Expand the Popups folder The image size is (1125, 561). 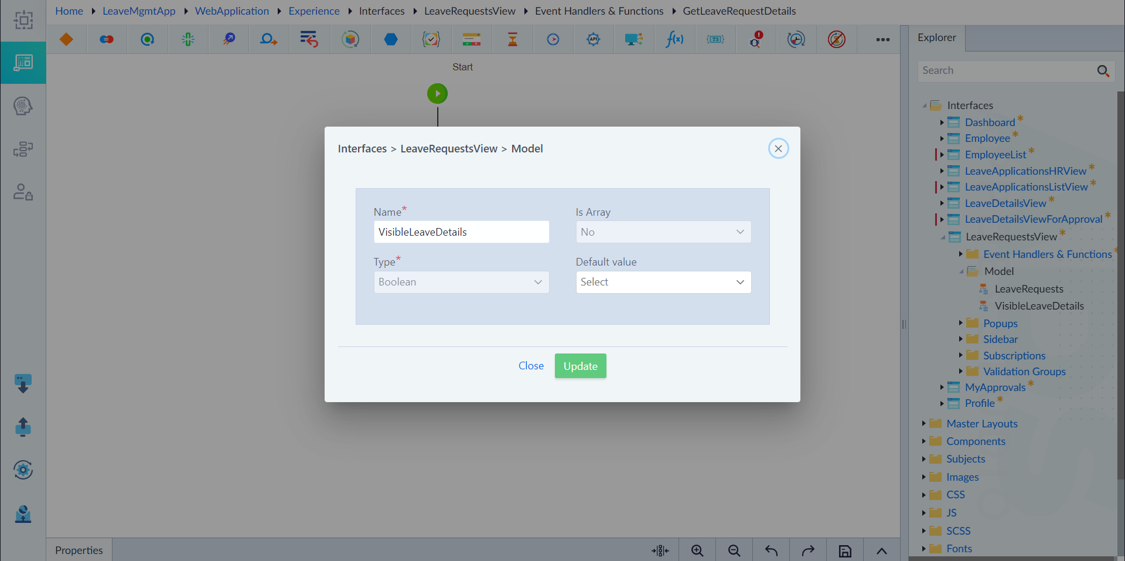[x=960, y=323]
